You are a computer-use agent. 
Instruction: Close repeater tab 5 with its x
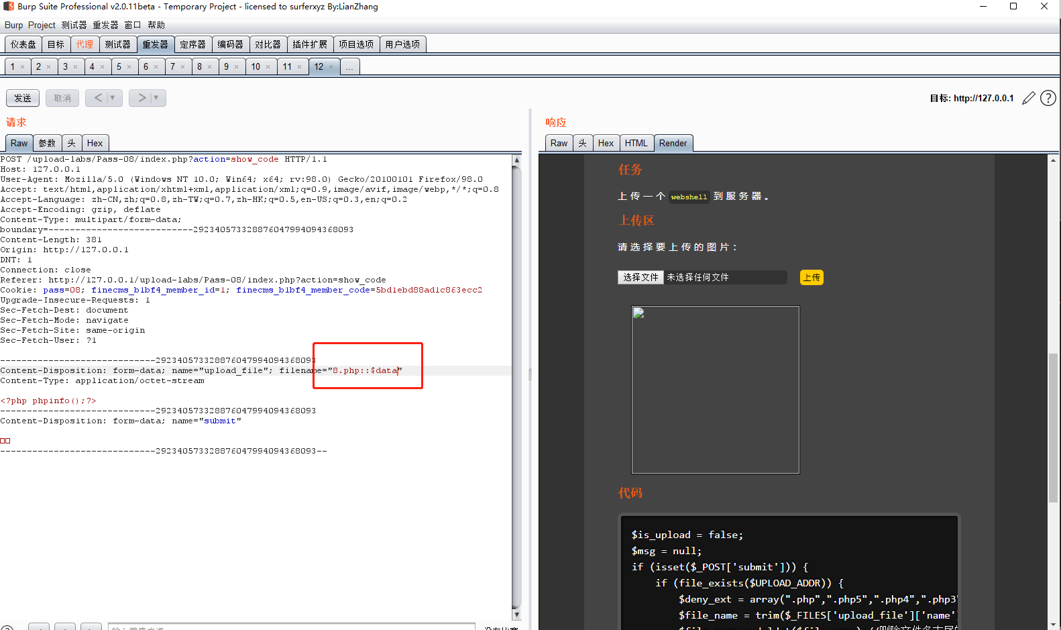click(x=129, y=67)
